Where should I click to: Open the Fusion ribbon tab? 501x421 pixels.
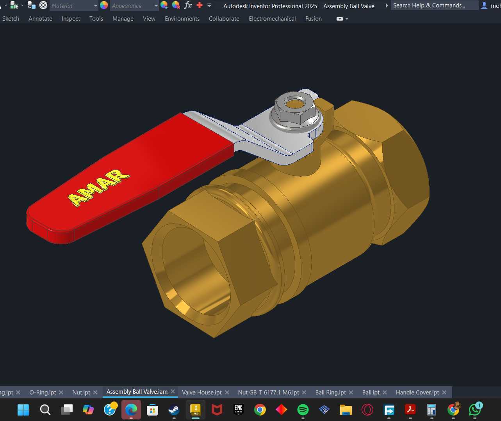click(314, 19)
